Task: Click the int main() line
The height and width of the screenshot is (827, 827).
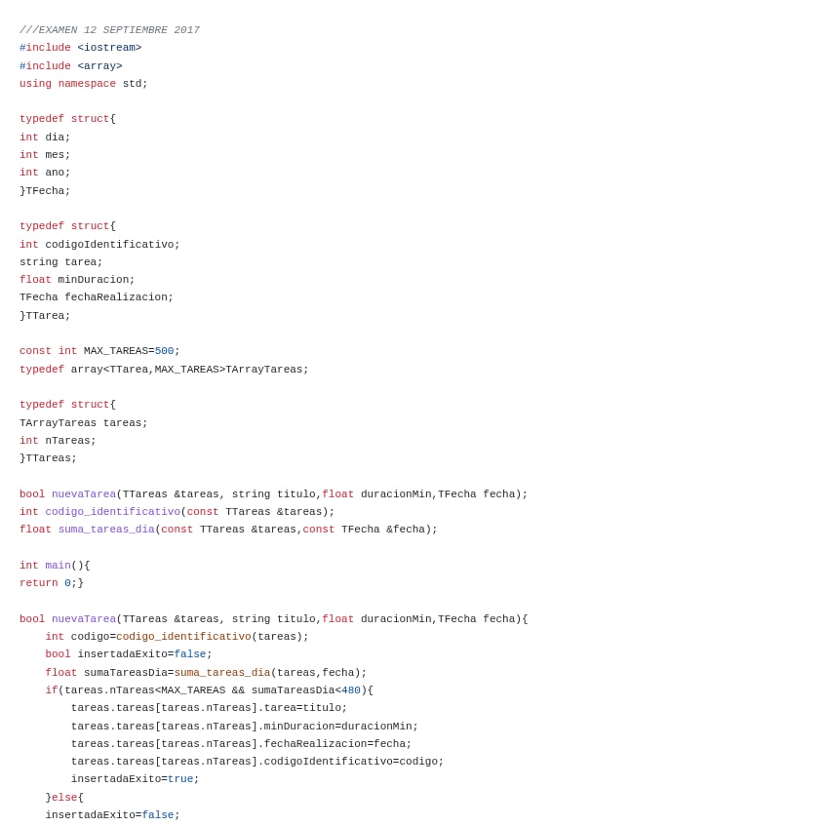Action: [55, 566]
